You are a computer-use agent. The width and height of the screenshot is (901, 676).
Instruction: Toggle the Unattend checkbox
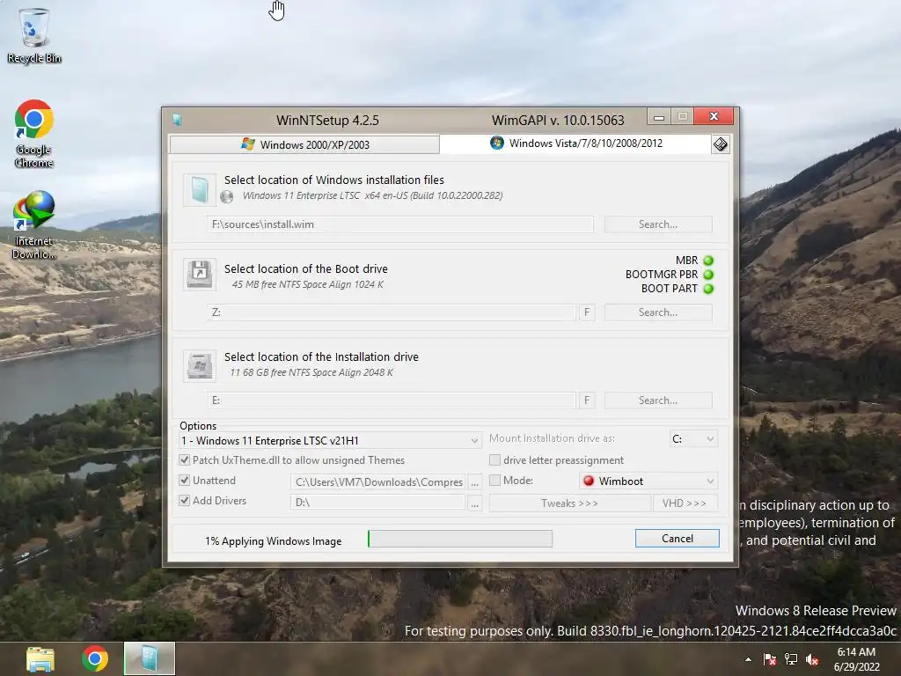click(185, 480)
